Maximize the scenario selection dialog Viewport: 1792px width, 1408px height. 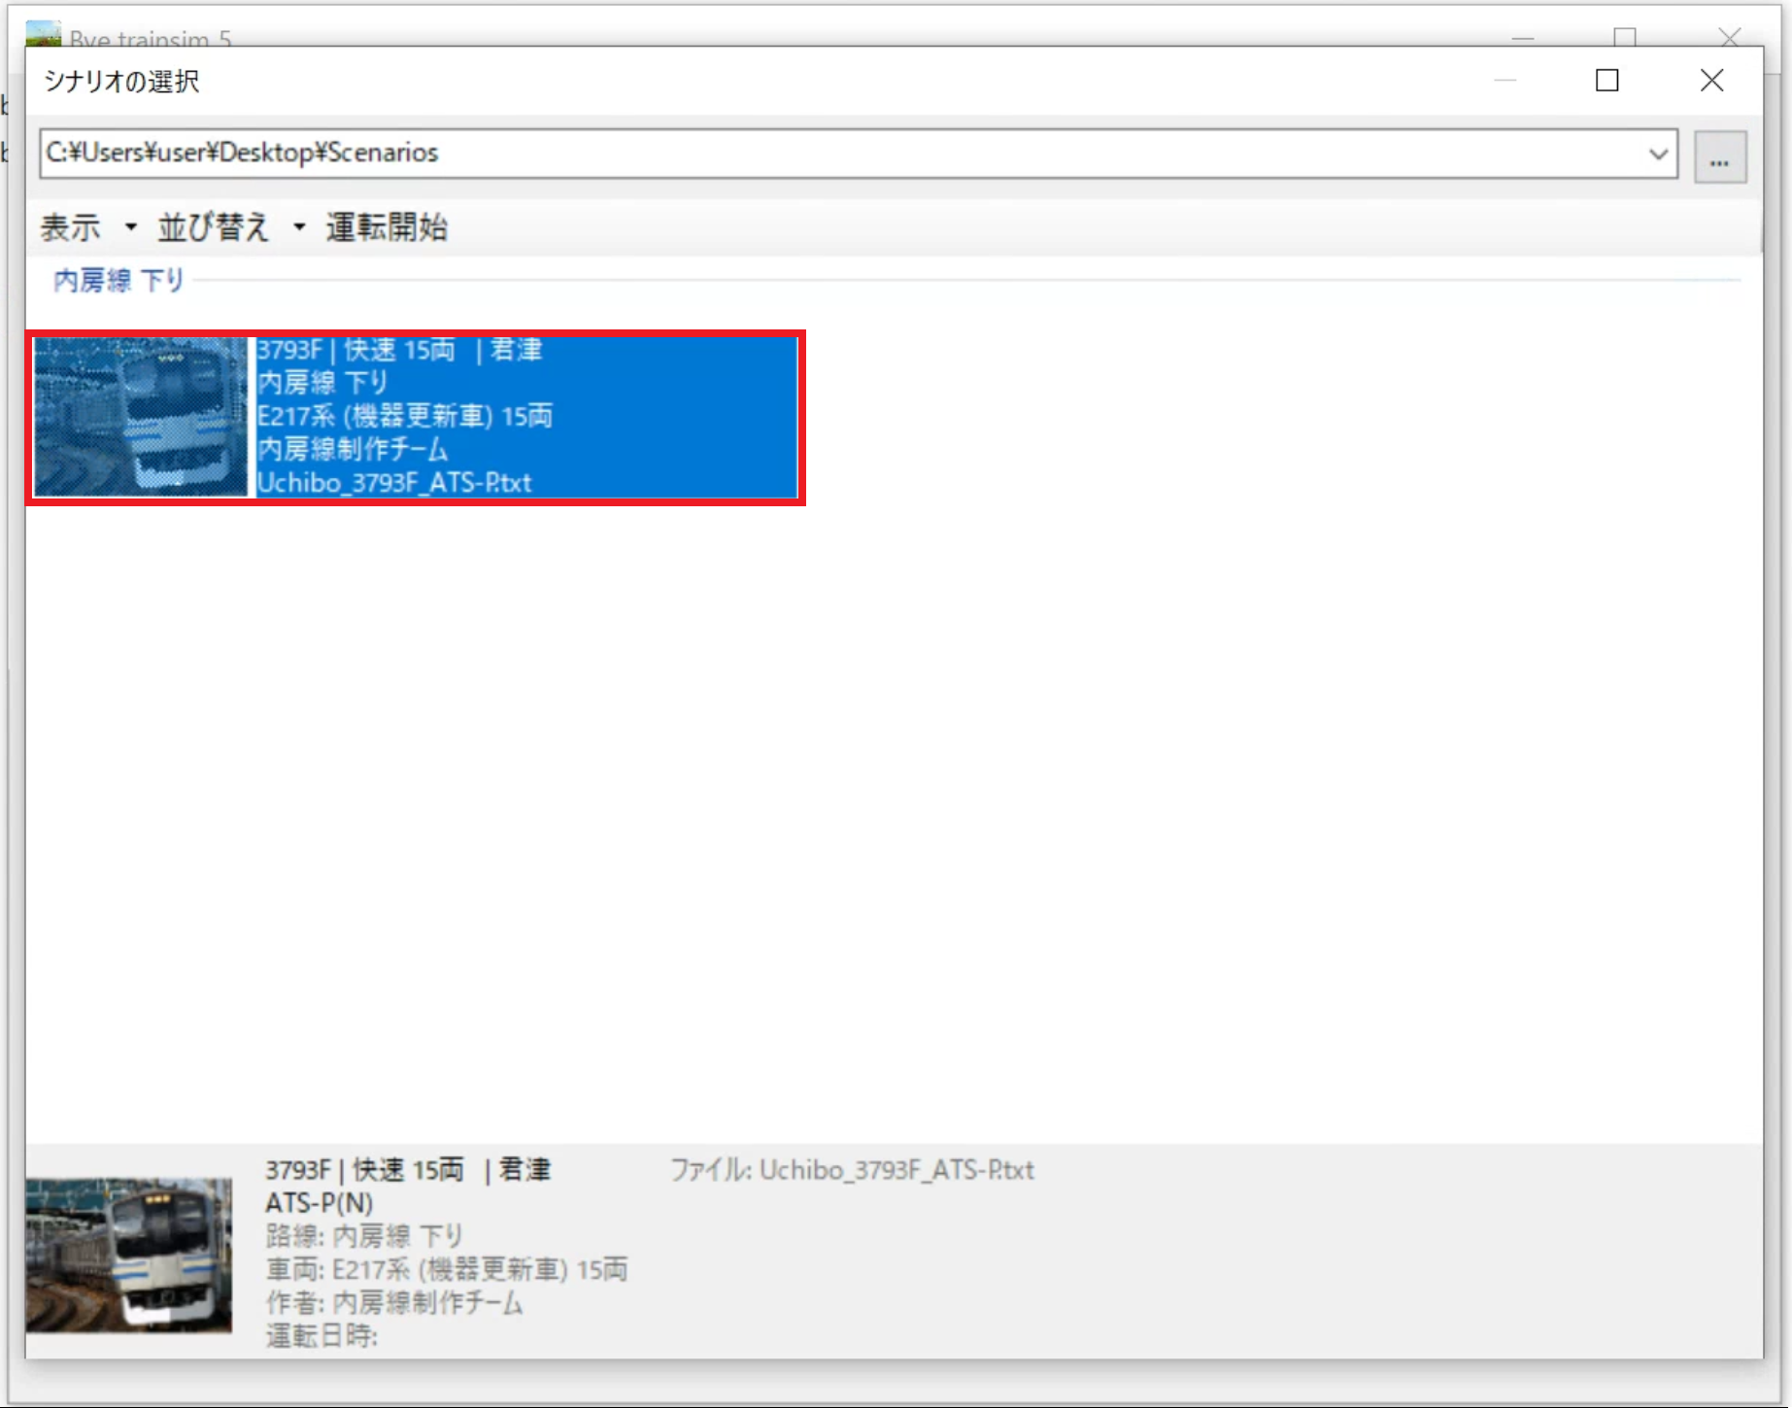click(x=1606, y=81)
